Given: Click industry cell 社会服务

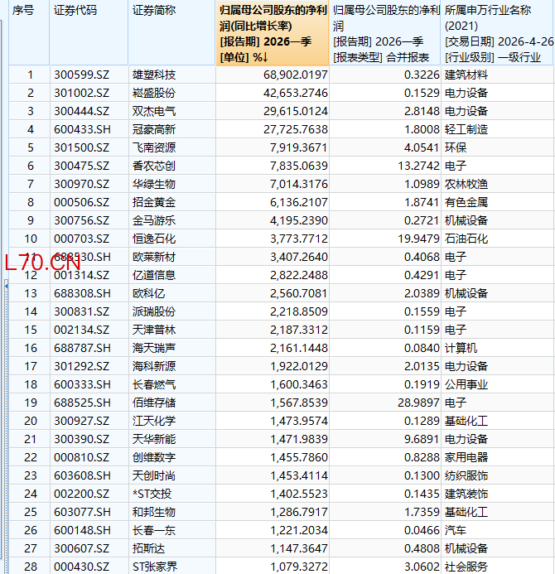Looking at the screenshot, I should click(466, 567).
